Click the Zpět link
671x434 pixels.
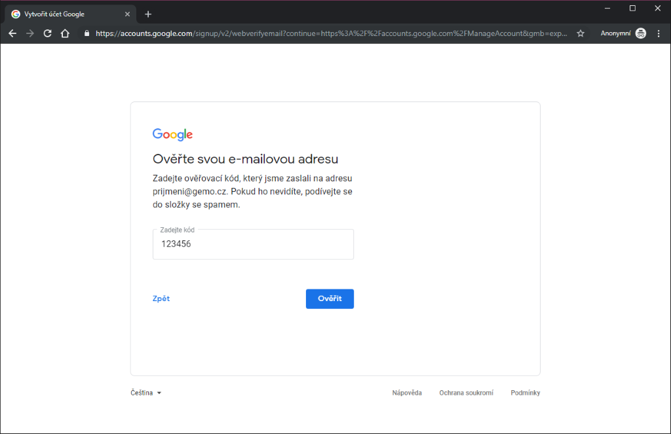[x=161, y=298]
